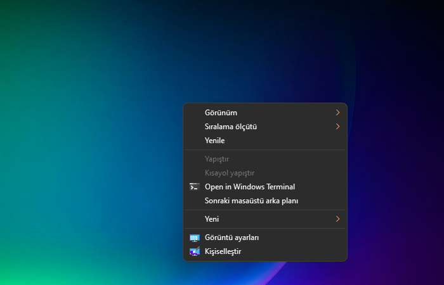
Task: Expand the chevron beside Sıralama ölçütü
Action: point(337,127)
